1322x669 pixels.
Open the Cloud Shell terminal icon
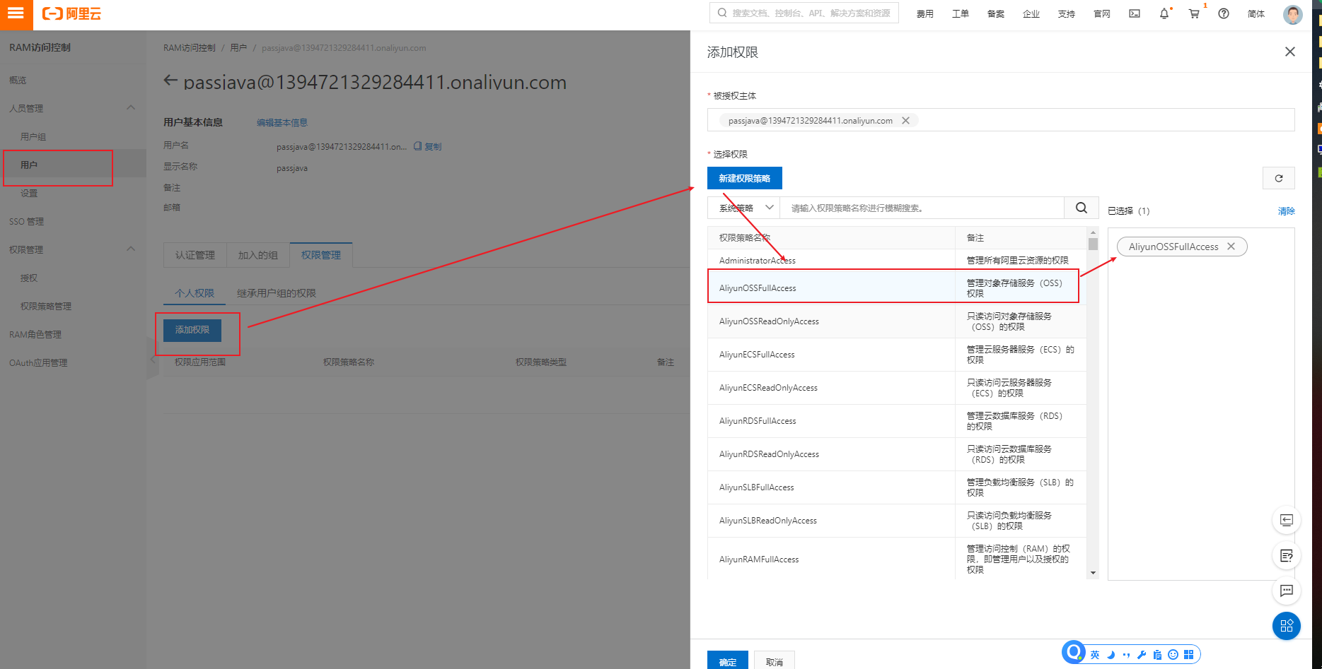click(1135, 13)
